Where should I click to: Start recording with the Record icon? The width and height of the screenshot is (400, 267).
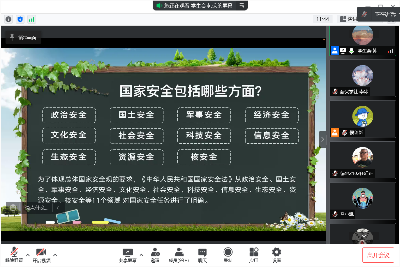pos(228,255)
